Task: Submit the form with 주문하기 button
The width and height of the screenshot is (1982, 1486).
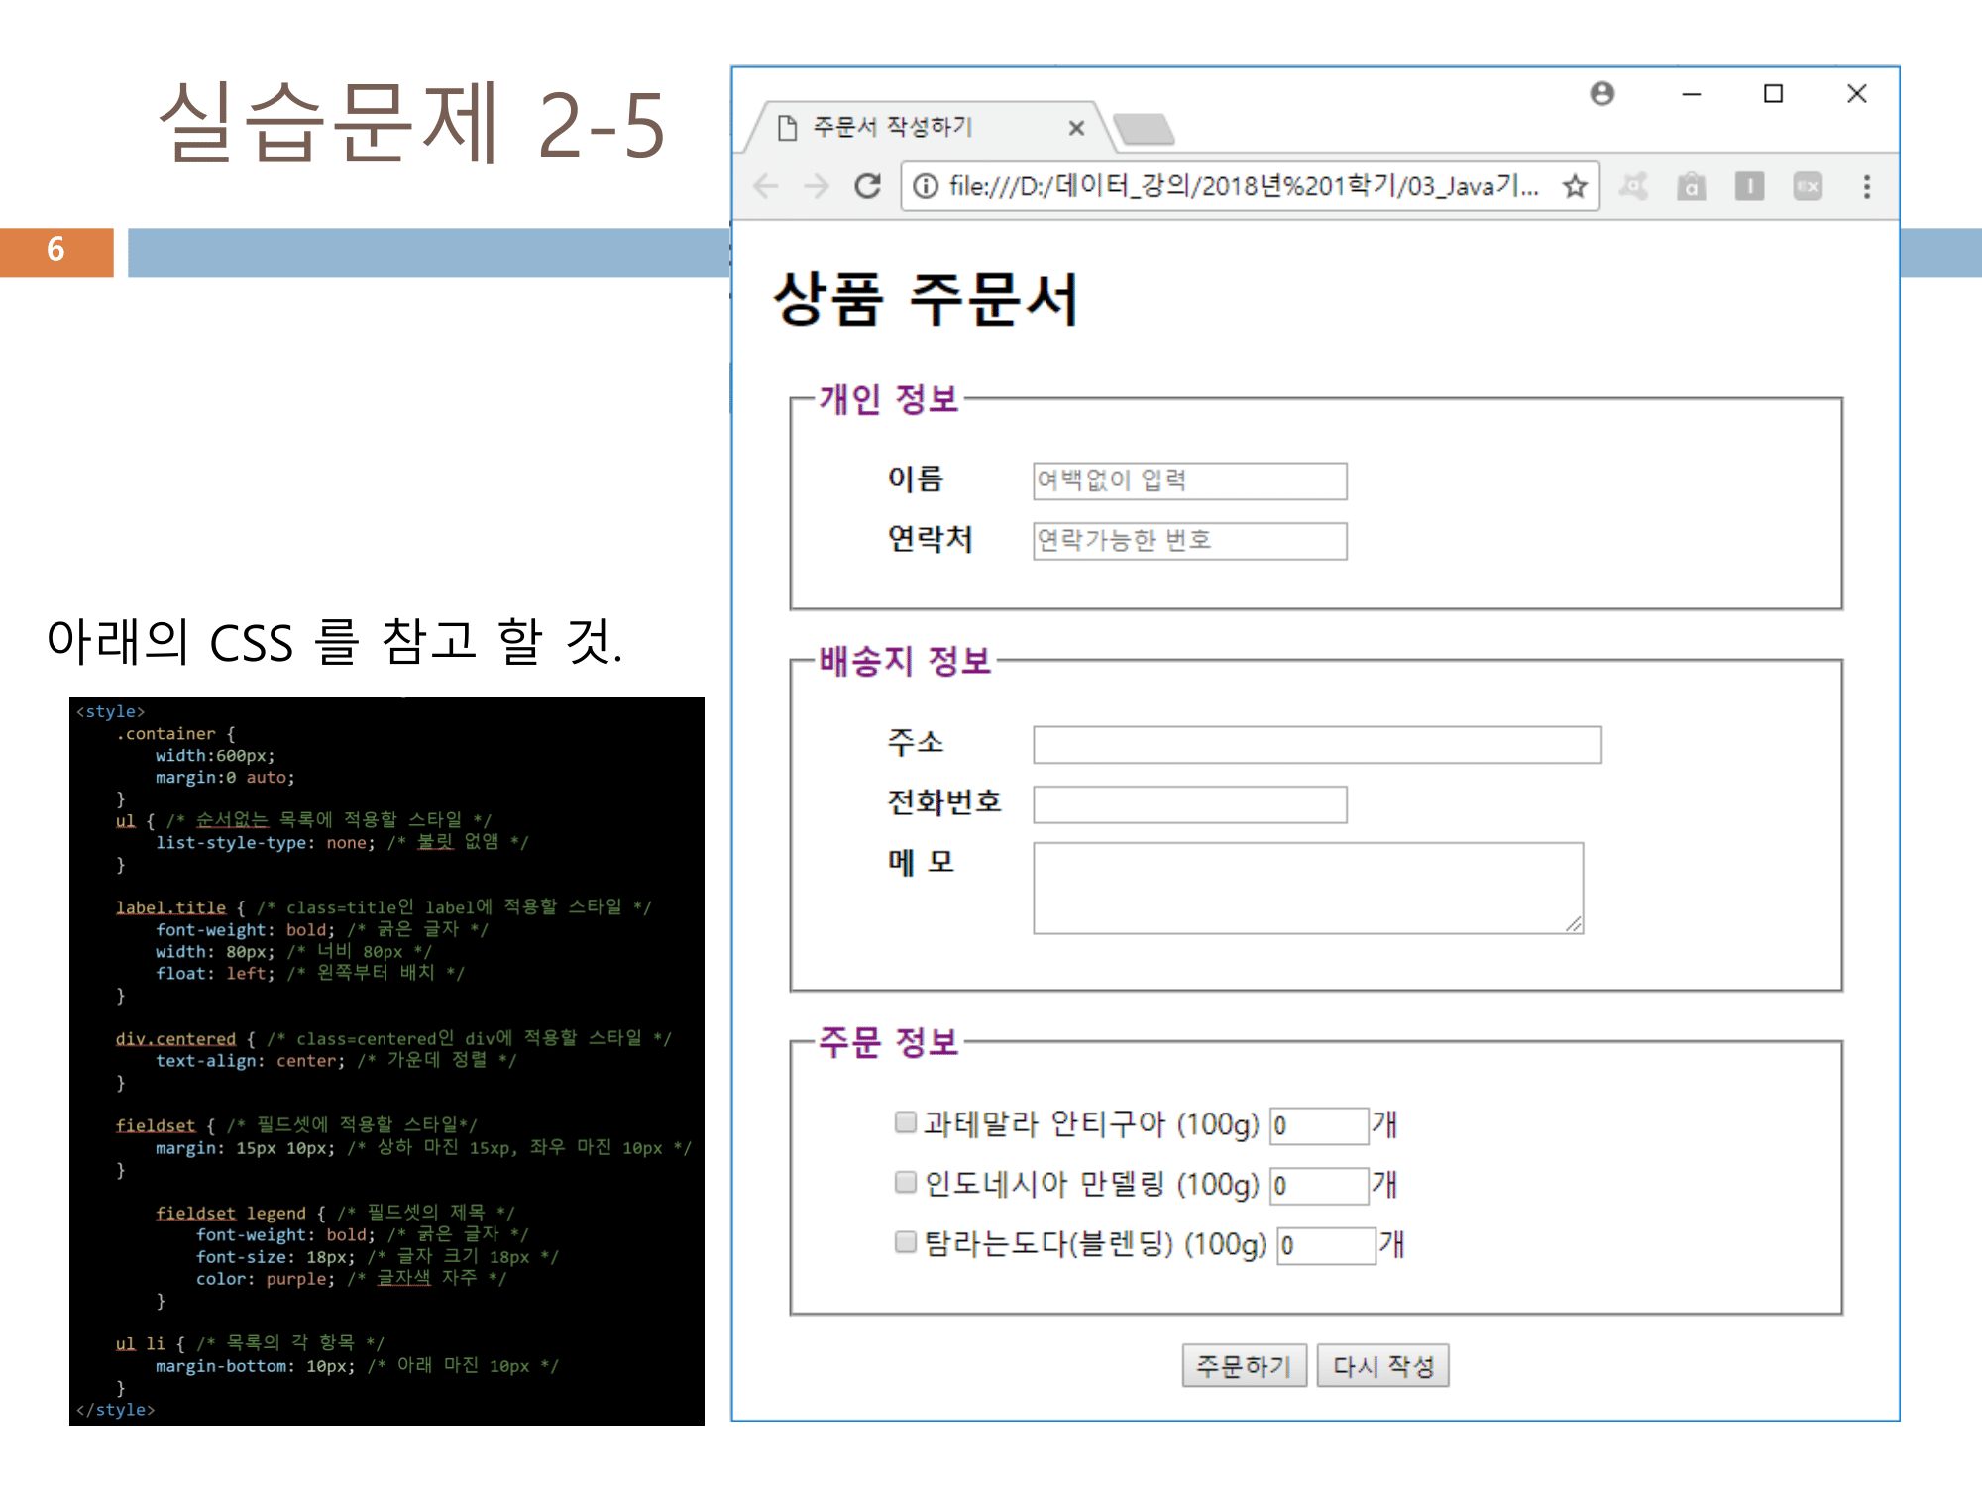Action: [x=1245, y=1366]
